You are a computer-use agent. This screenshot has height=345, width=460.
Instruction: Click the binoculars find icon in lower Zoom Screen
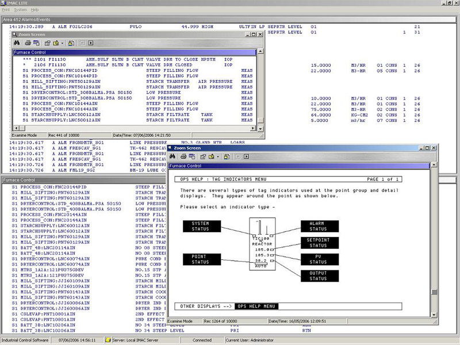(172, 156)
